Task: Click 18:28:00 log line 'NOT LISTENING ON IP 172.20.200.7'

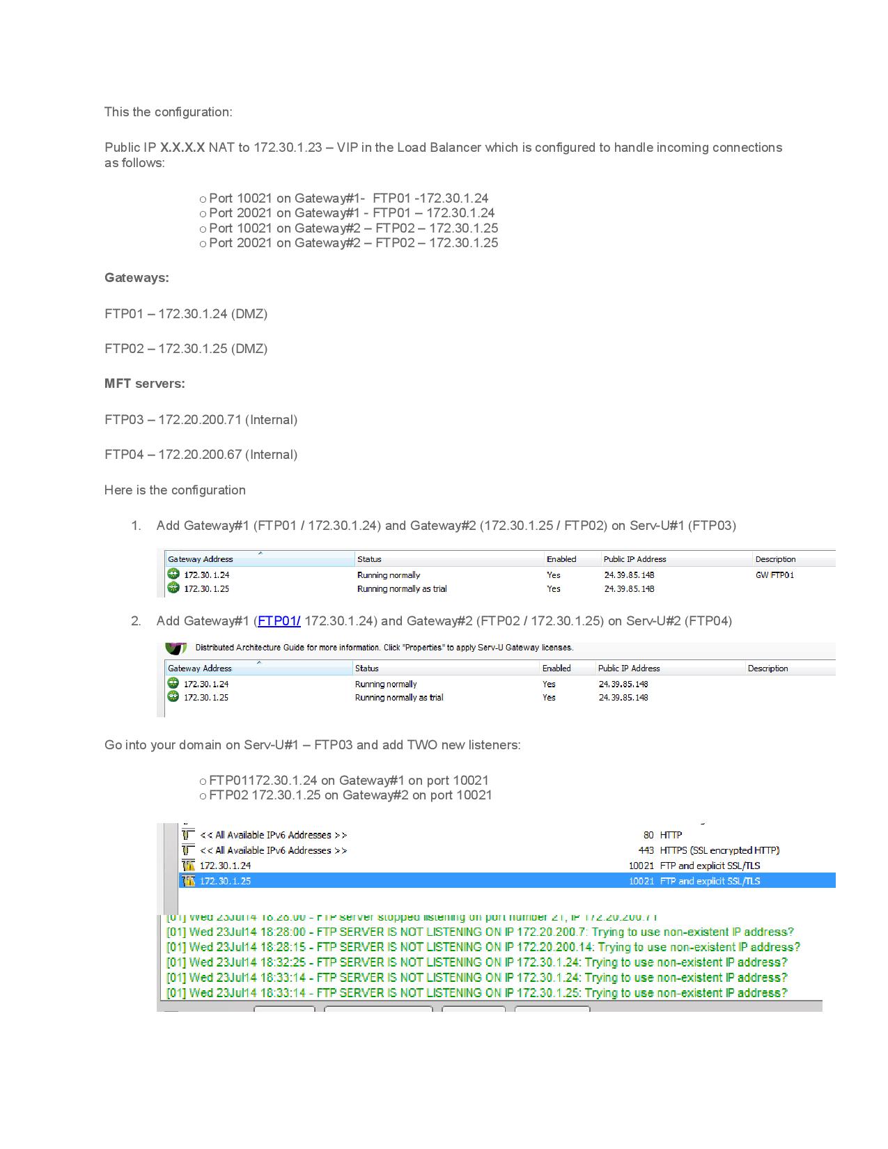Action: (x=480, y=932)
